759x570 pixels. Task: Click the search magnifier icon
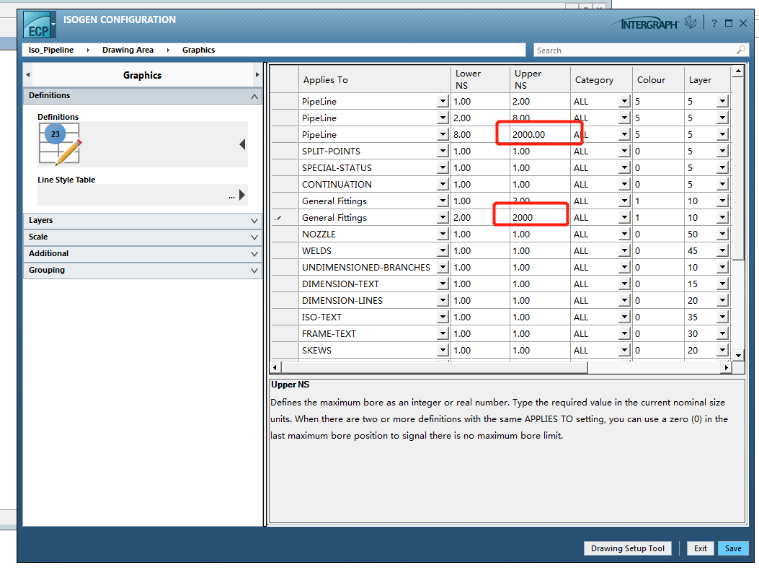pyautogui.click(x=740, y=50)
